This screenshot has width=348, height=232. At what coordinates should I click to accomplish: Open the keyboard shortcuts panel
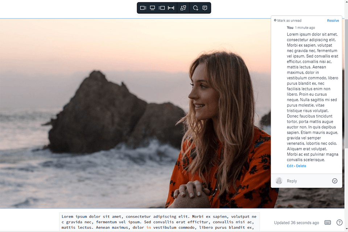(327, 223)
